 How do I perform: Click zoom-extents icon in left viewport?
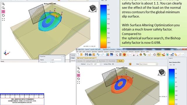tap(3, 19)
